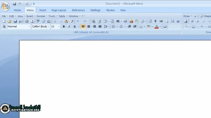Click the Print Preview icon
This screenshot has width=211, height=118.
[32, 21]
